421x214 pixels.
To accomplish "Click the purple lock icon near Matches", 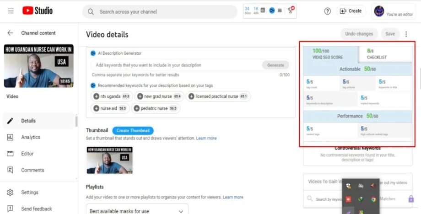I will tap(410, 199).
